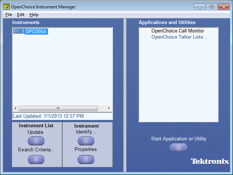Click the Tektronix logo

click(x=210, y=162)
